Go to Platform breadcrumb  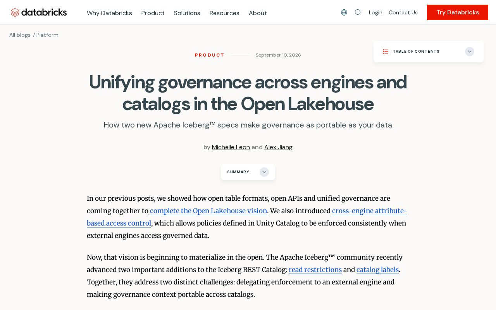pyautogui.click(x=47, y=35)
